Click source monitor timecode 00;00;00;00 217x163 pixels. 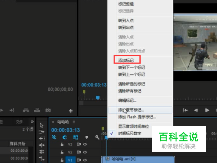pyautogui.click(x=60, y=89)
